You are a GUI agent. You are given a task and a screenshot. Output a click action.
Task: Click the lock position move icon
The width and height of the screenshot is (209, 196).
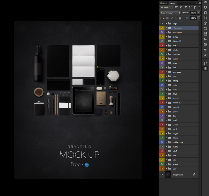[x=176, y=18]
